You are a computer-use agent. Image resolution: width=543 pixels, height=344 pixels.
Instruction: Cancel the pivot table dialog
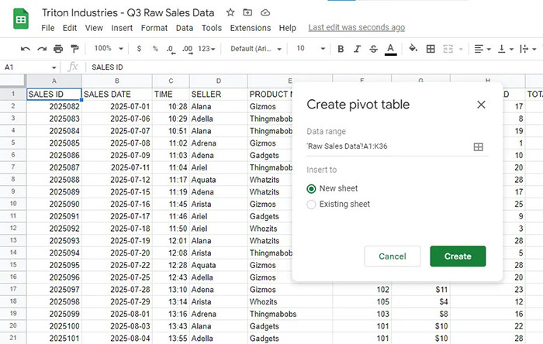[x=392, y=256]
